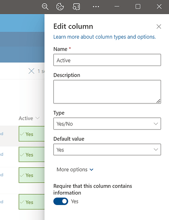Viewport: 169px width, 220px height.
Task: Collapse the More options section
Action: tap(75, 169)
